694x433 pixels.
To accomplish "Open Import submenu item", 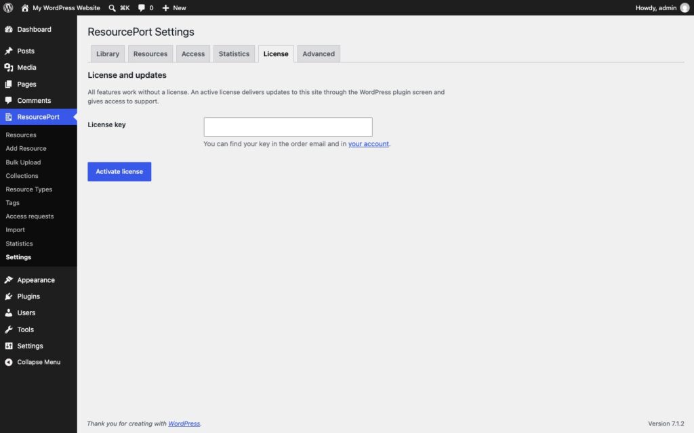I will click(x=15, y=230).
